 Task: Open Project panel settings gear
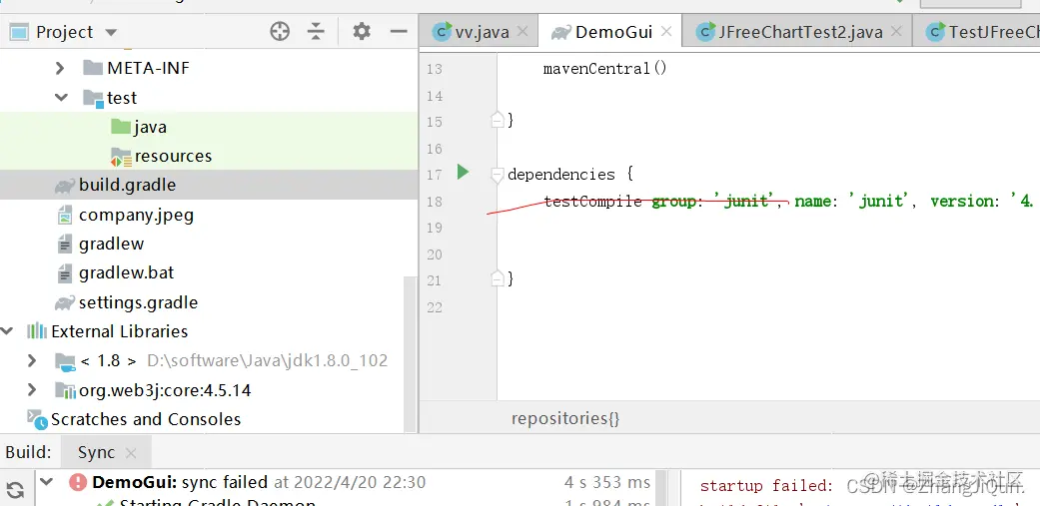(x=362, y=31)
